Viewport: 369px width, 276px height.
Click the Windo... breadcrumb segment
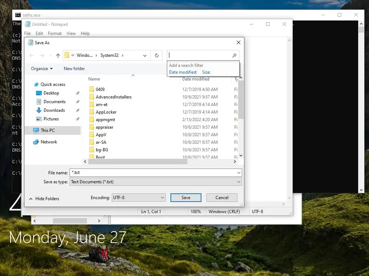tap(84, 55)
